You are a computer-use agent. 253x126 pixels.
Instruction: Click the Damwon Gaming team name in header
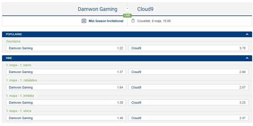tap(98, 9)
